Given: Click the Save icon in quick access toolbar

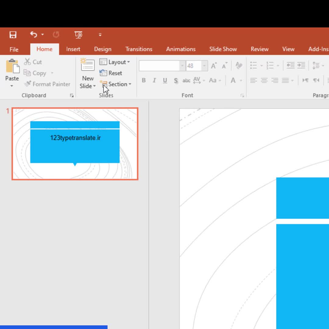Looking at the screenshot, I should click(x=13, y=35).
